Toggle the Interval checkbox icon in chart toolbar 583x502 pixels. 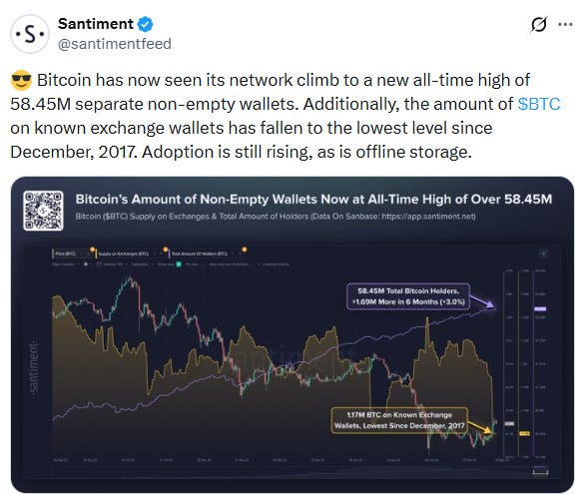[x=99, y=264]
